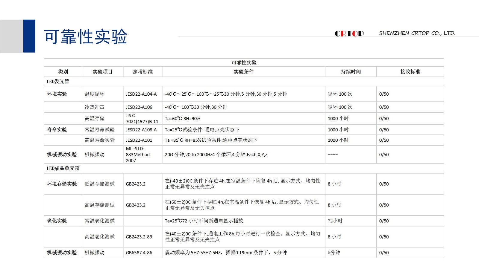Select the LED发光管 section row

pos(244,81)
